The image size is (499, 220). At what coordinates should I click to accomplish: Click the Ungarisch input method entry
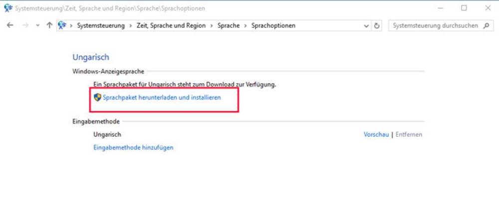[x=107, y=134]
